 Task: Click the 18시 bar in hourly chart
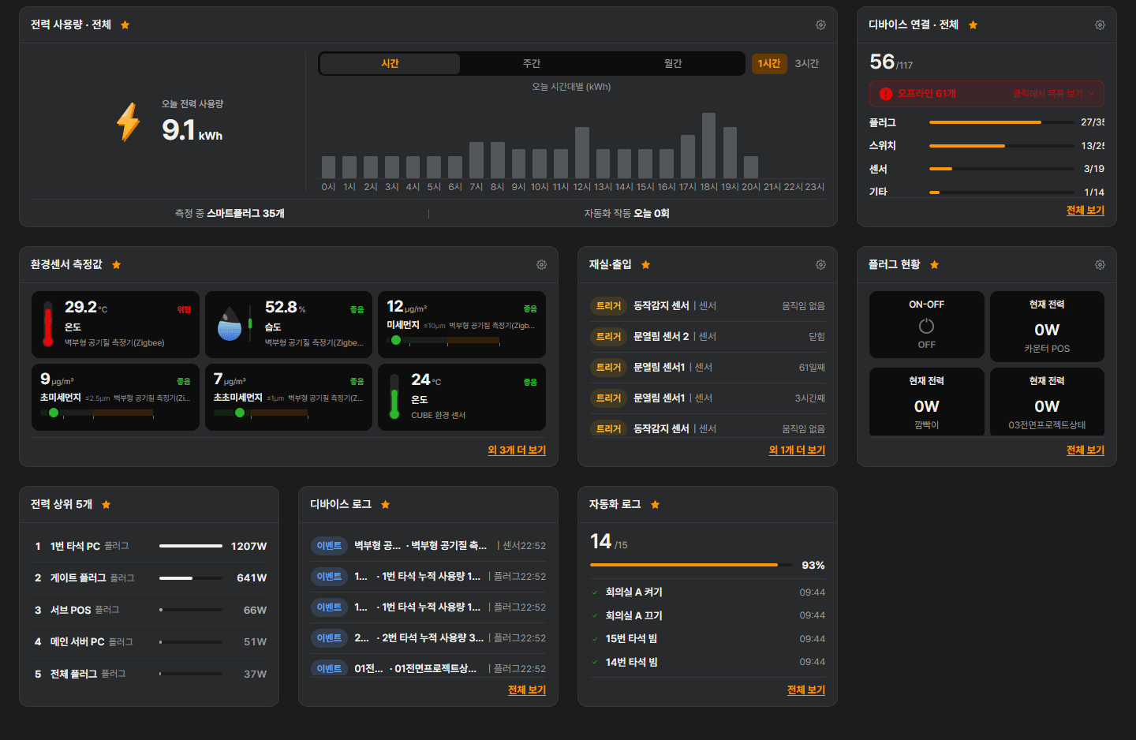(708, 145)
